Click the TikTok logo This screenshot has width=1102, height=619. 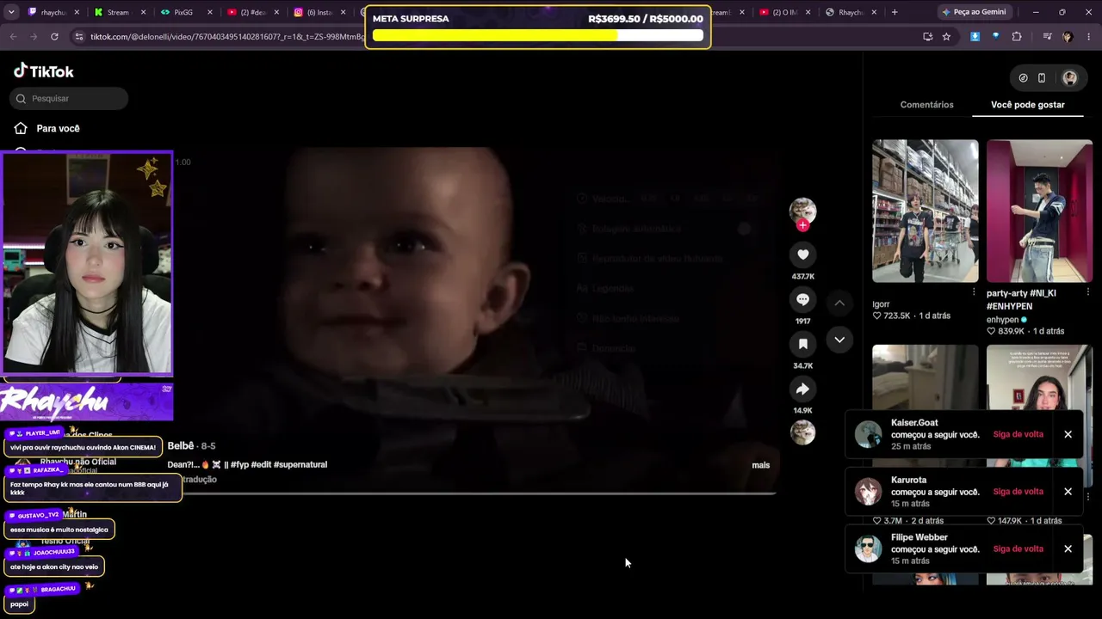coord(44,71)
